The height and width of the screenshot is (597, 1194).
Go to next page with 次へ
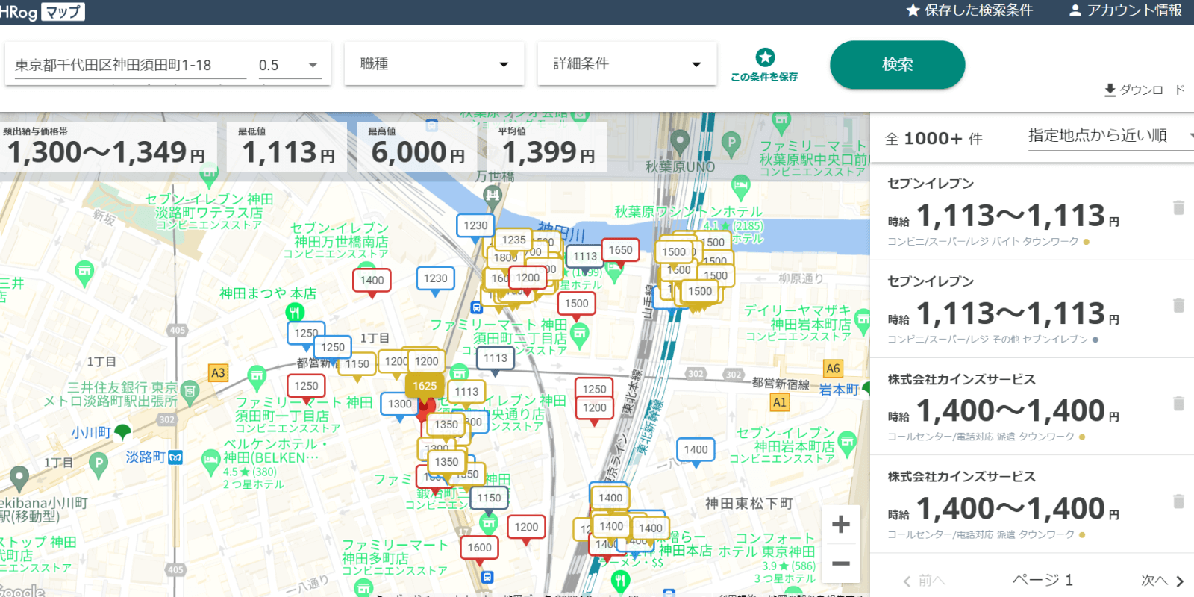(1163, 581)
